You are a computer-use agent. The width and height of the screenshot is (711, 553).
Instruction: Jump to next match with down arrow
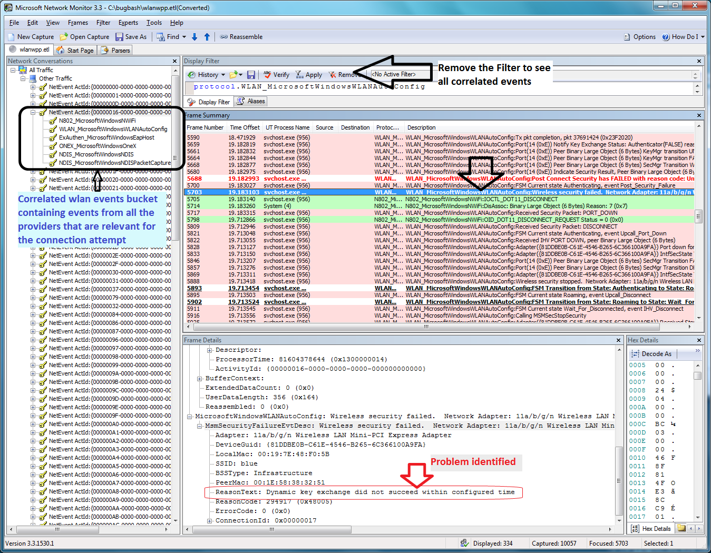point(194,37)
